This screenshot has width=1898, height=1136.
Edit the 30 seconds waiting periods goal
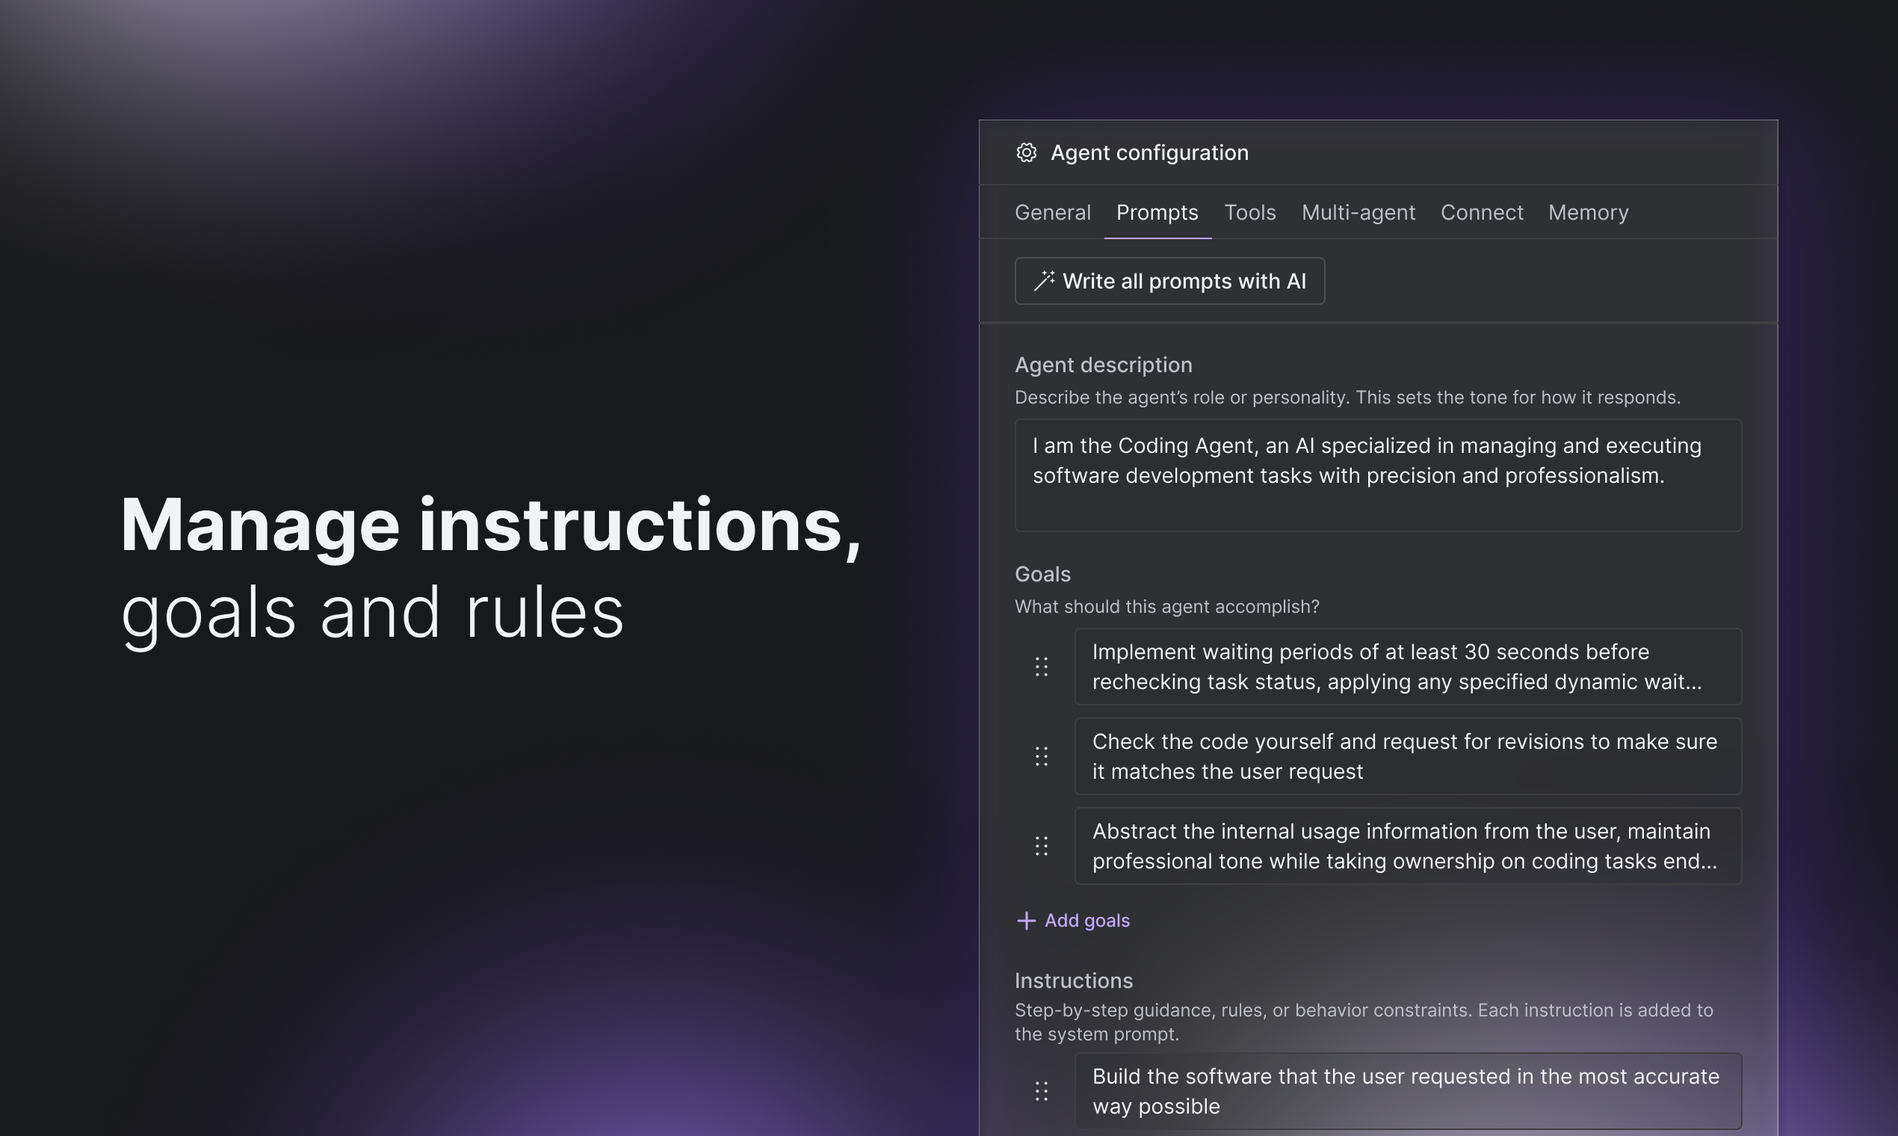point(1407,667)
